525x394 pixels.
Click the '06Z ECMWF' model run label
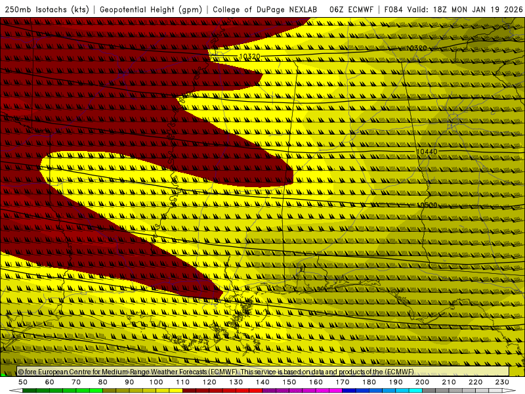[x=351, y=9]
